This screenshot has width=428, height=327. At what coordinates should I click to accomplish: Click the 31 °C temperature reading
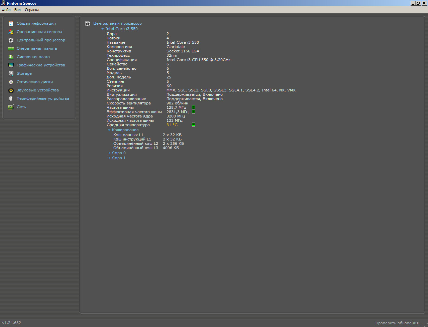click(172, 125)
